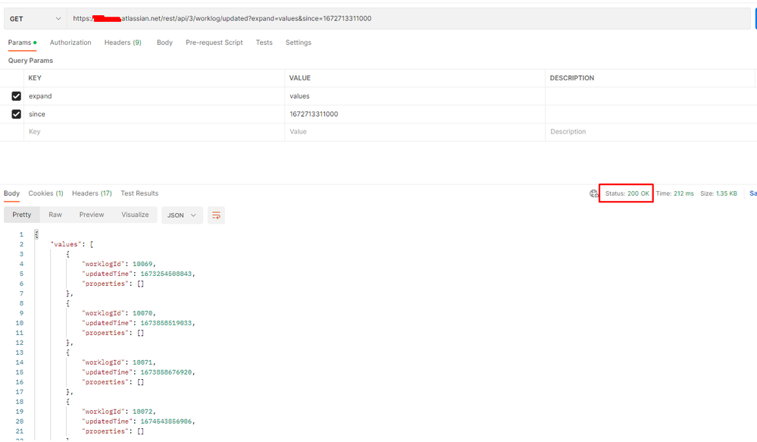Image resolution: width=757 pixels, height=442 pixels.
Task: Open the Headers (17) response tab
Action: click(91, 193)
